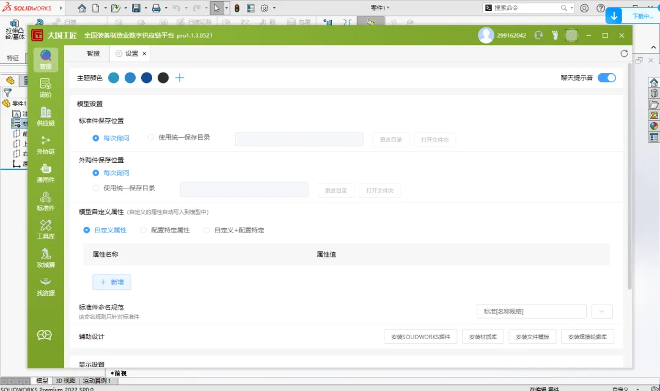The width and height of the screenshot is (660, 391).
Task: Pick the dark navy blue theme color
Action: [147, 77]
